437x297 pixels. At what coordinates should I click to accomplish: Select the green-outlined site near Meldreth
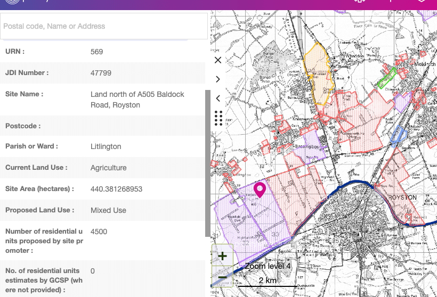coord(386,78)
